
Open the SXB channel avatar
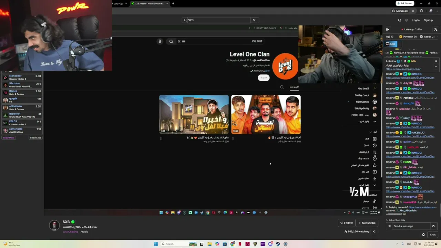click(x=54, y=225)
